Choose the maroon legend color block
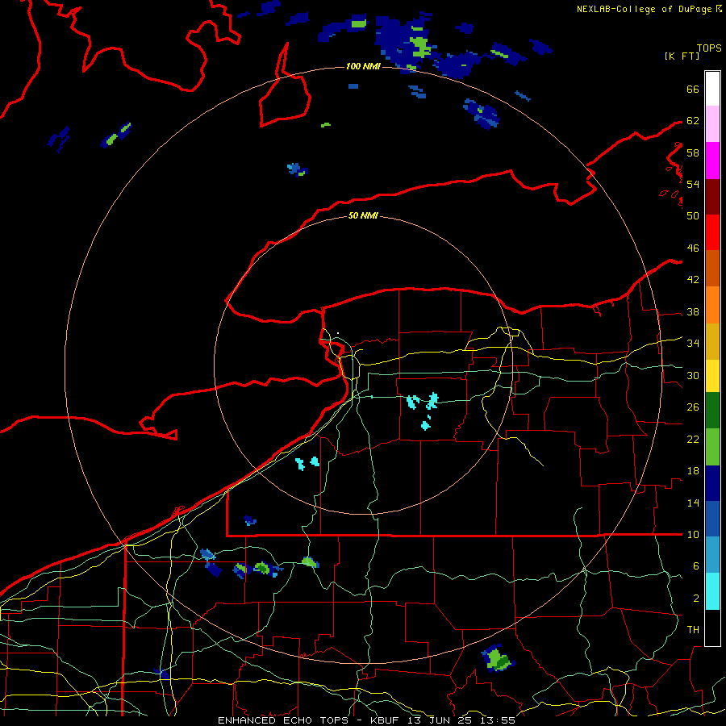726x726 pixels. [712, 197]
